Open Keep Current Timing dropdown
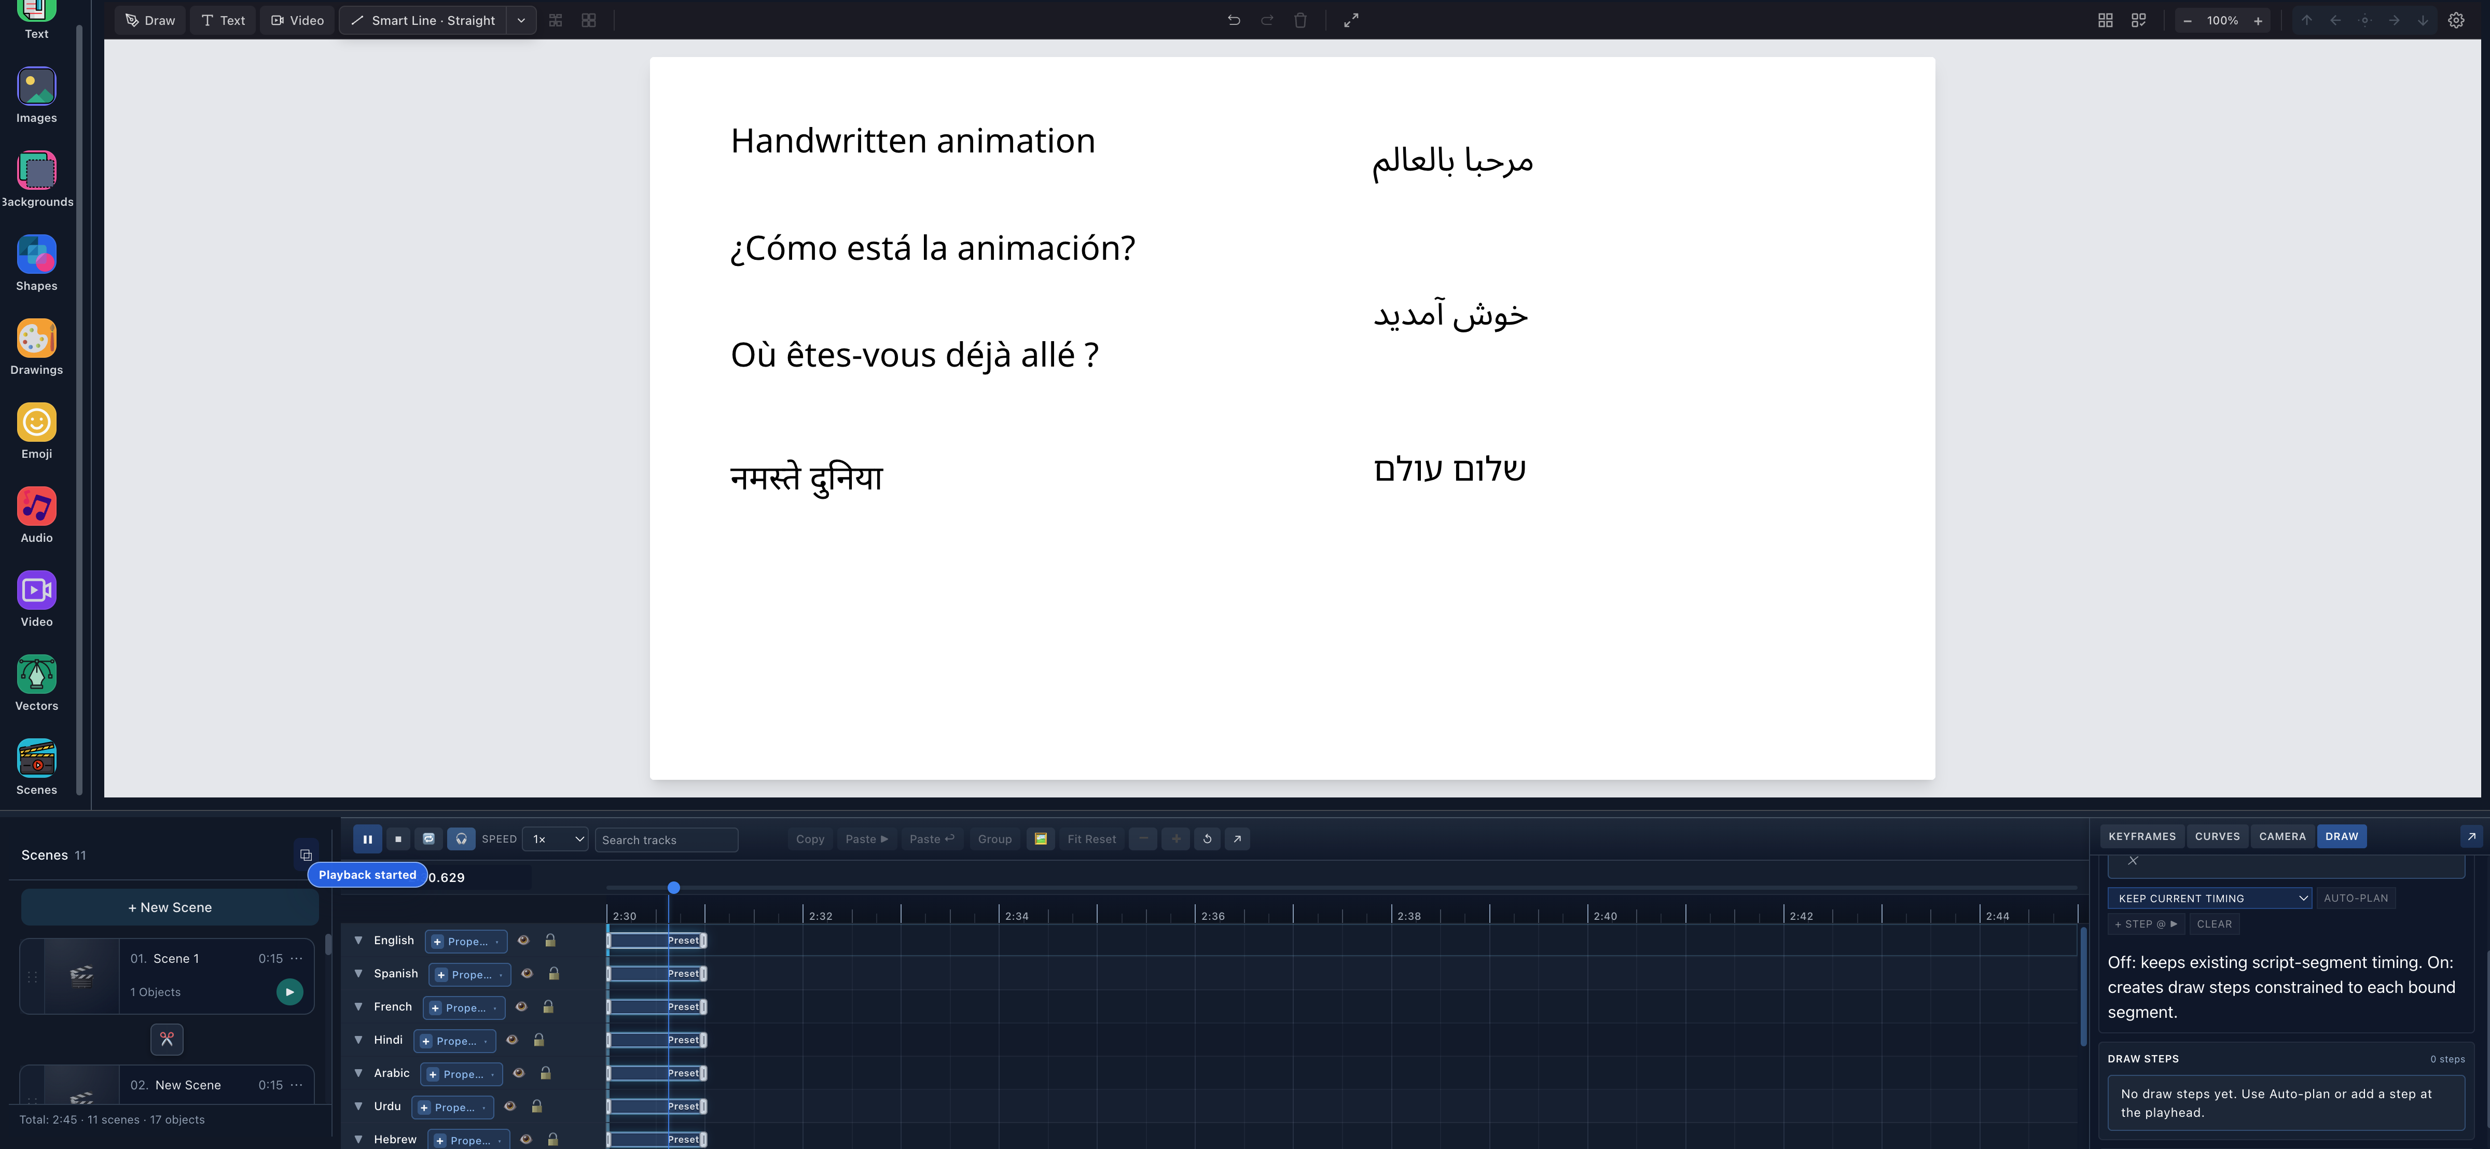Viewport: 2490px width, 1149px height. tap(2209, 898)
